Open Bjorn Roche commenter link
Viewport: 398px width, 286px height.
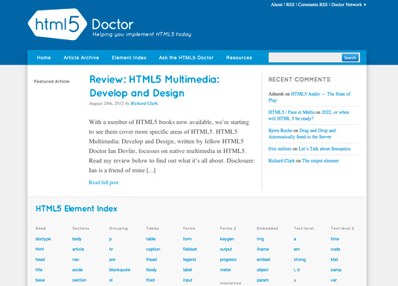(280, 130)
